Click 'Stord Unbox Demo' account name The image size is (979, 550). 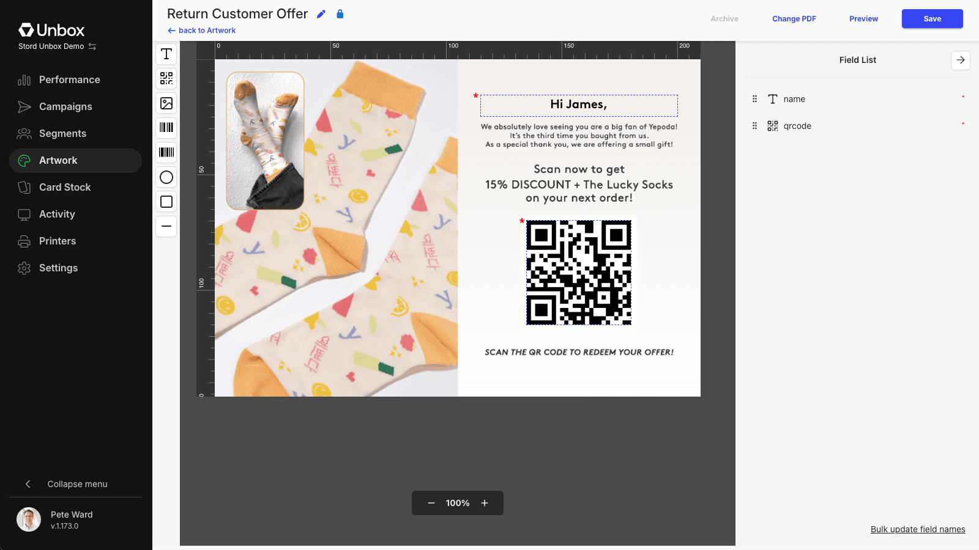(51, 46)
